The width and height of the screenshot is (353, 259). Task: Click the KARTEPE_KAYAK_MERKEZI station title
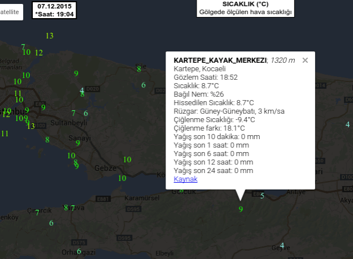pyautogui.click(x=220, y=61)
